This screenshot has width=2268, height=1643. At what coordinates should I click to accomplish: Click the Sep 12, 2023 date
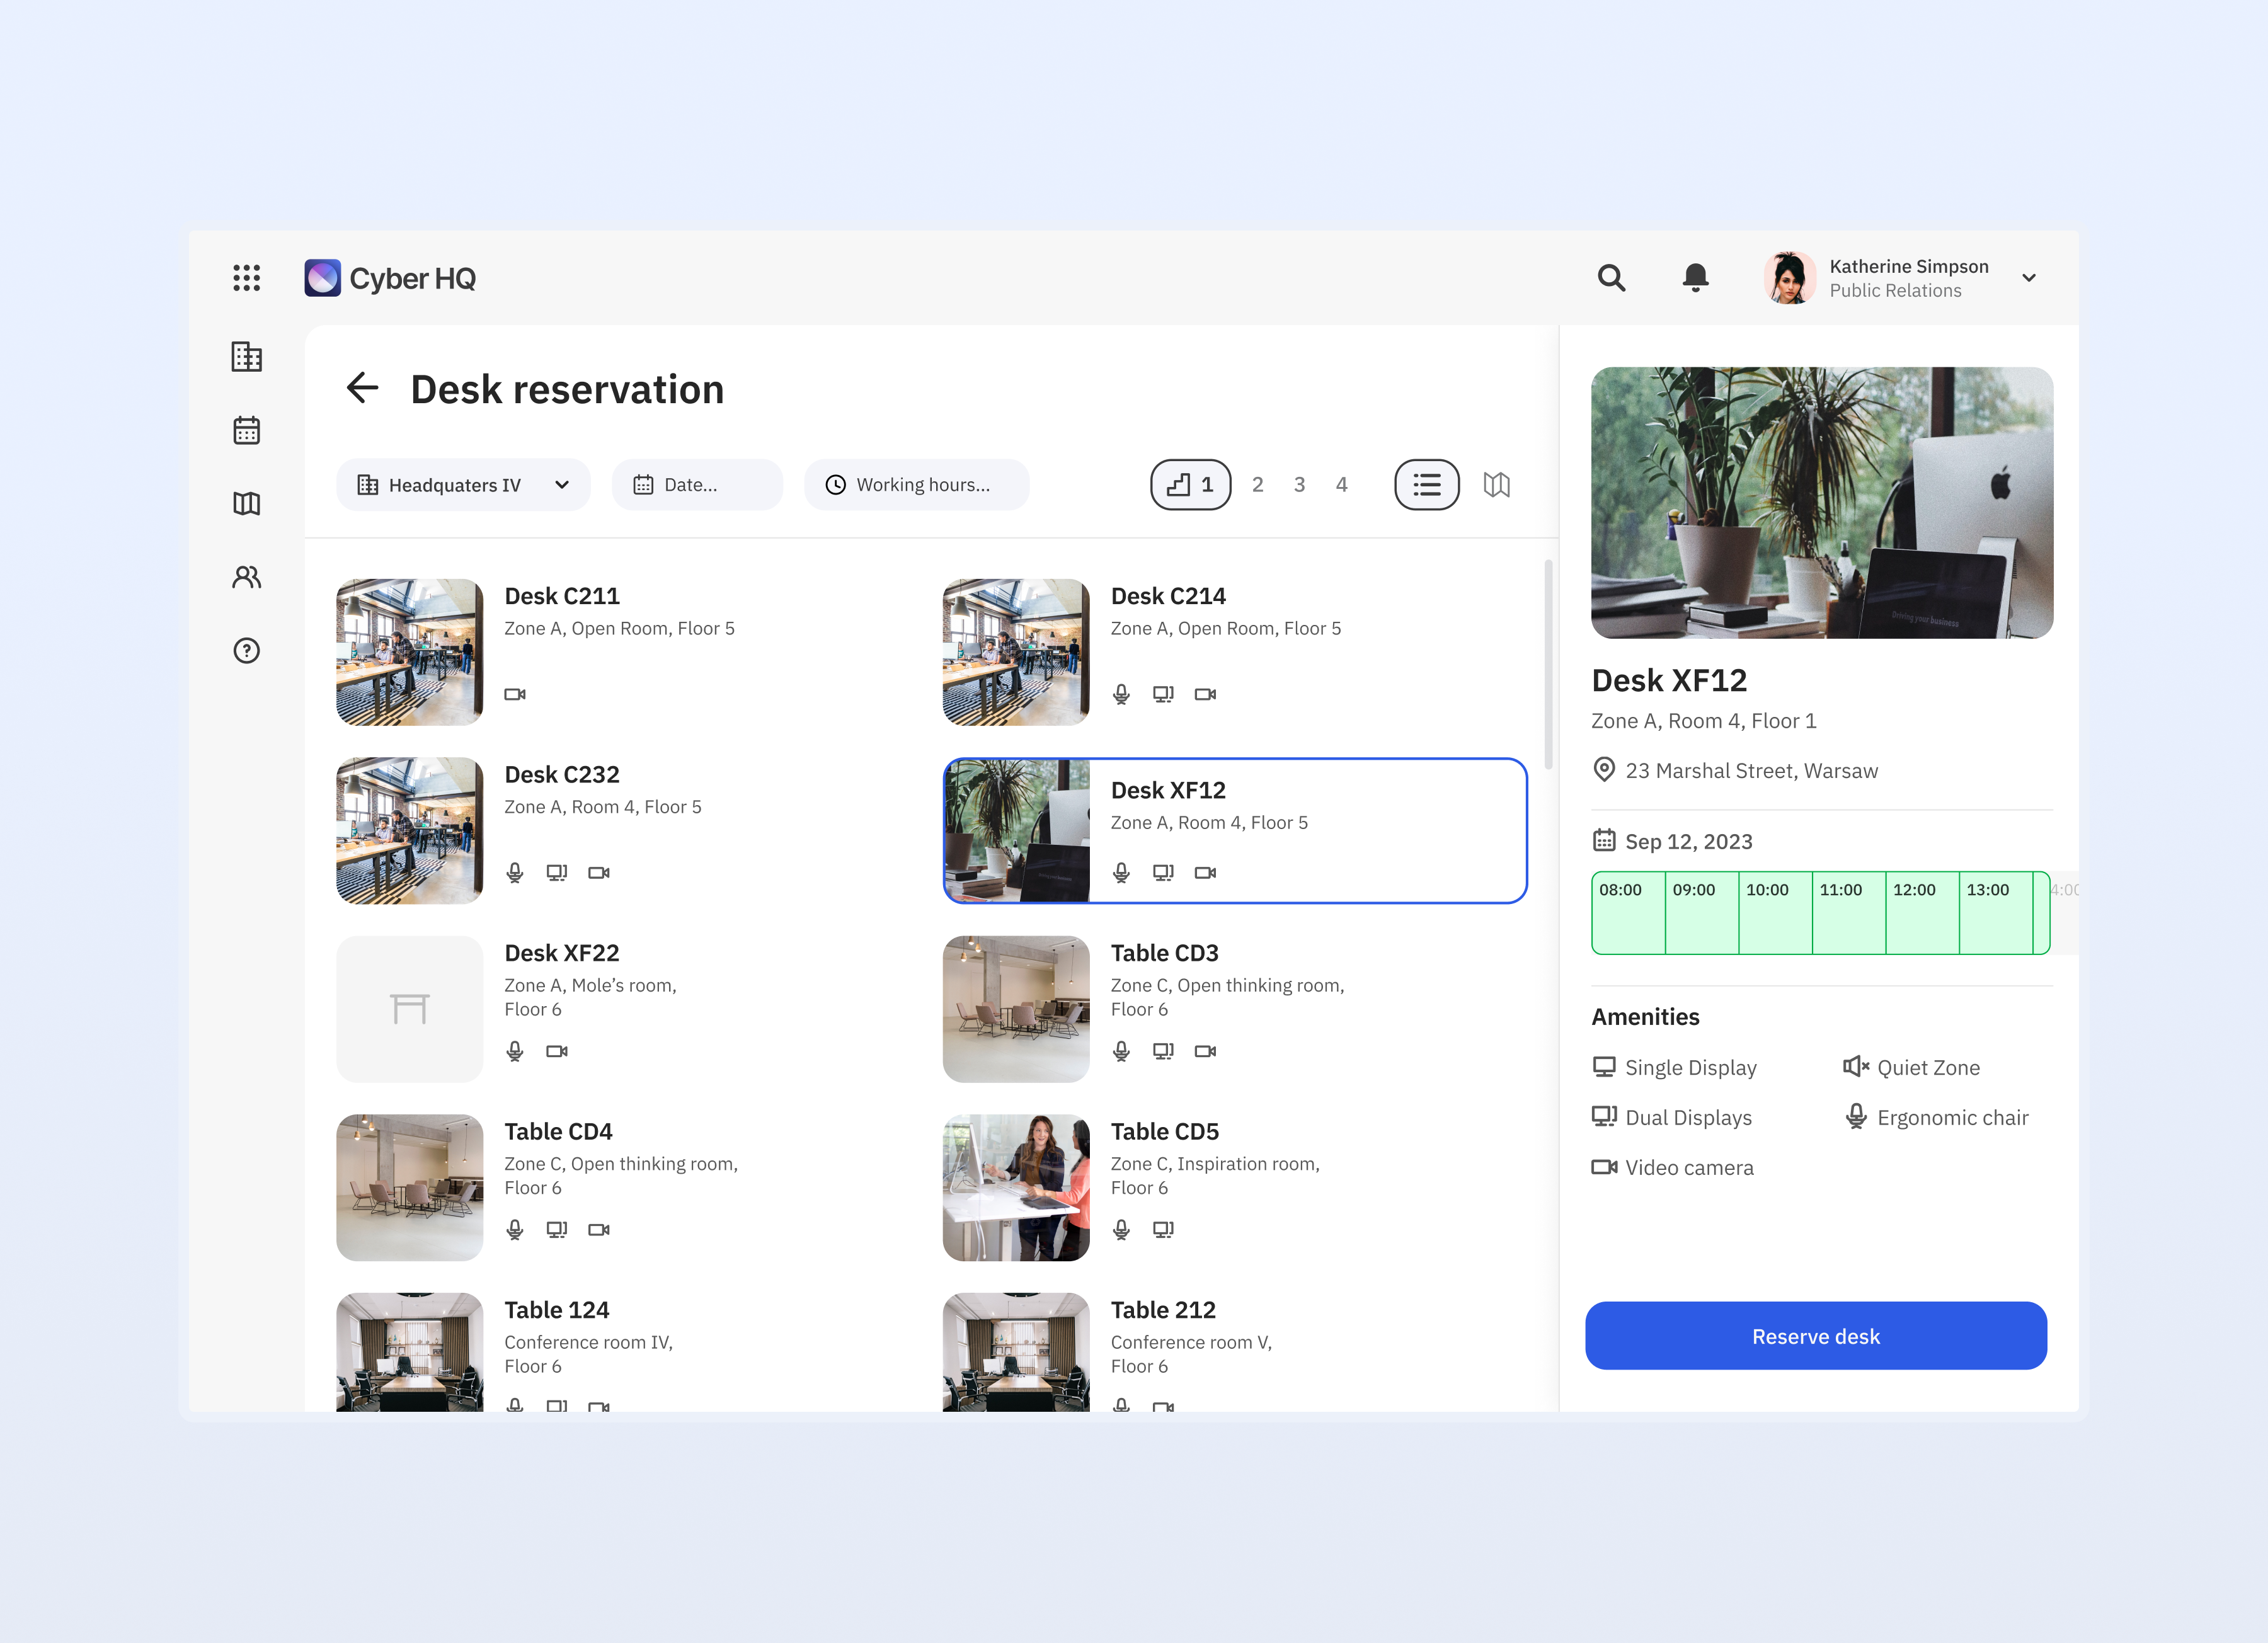coord(1688,842)
